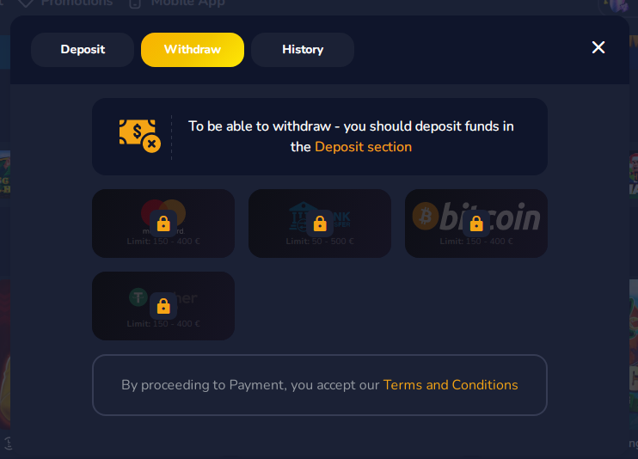Click the green Tether T logo
The height and width of the screenshot is (459, 638).
(x=138, y=297)
